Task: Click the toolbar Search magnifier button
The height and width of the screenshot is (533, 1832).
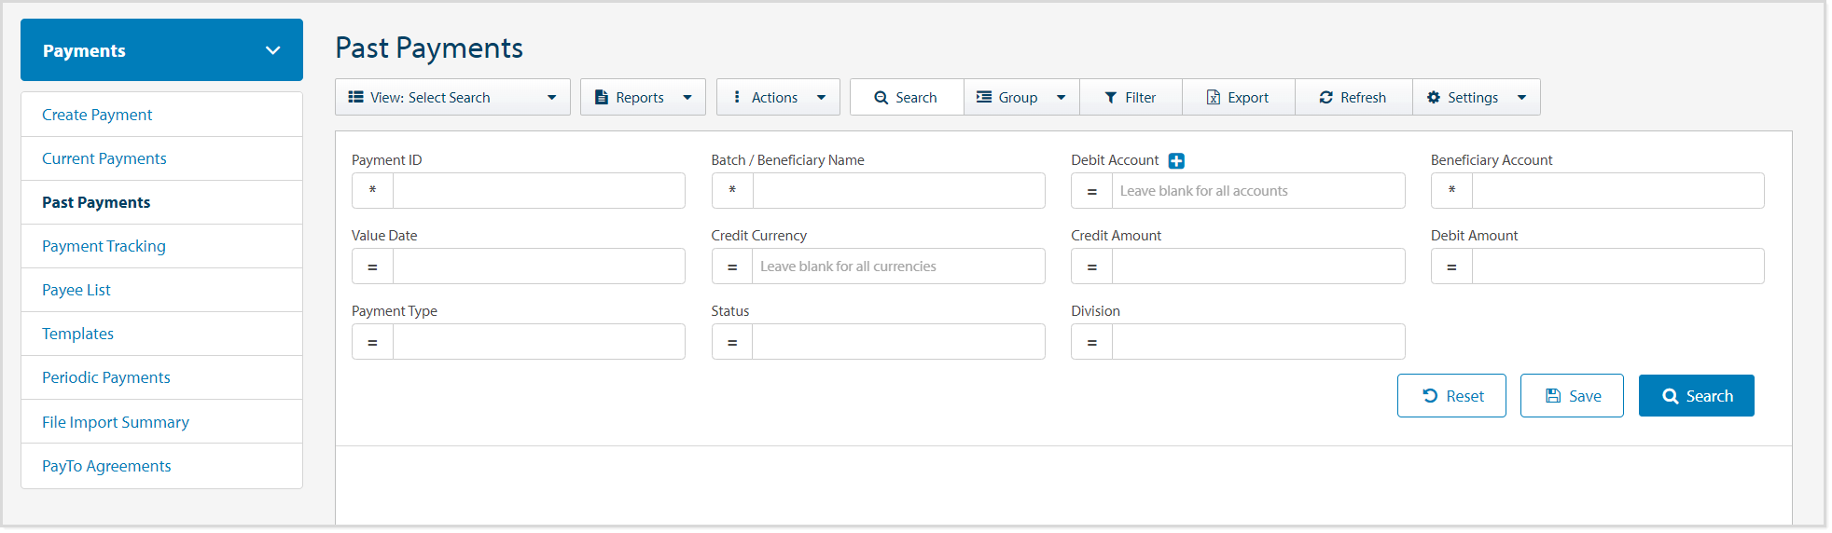Action: point(906,98)
